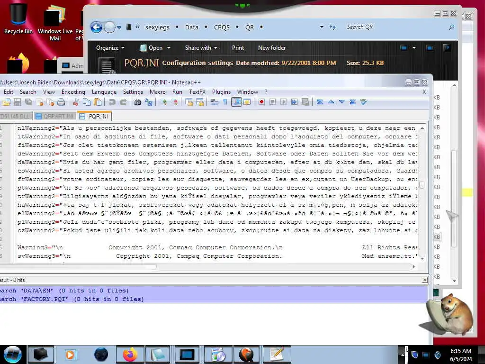
Task: Open the Share with dropdown
Action: point(201,48)
